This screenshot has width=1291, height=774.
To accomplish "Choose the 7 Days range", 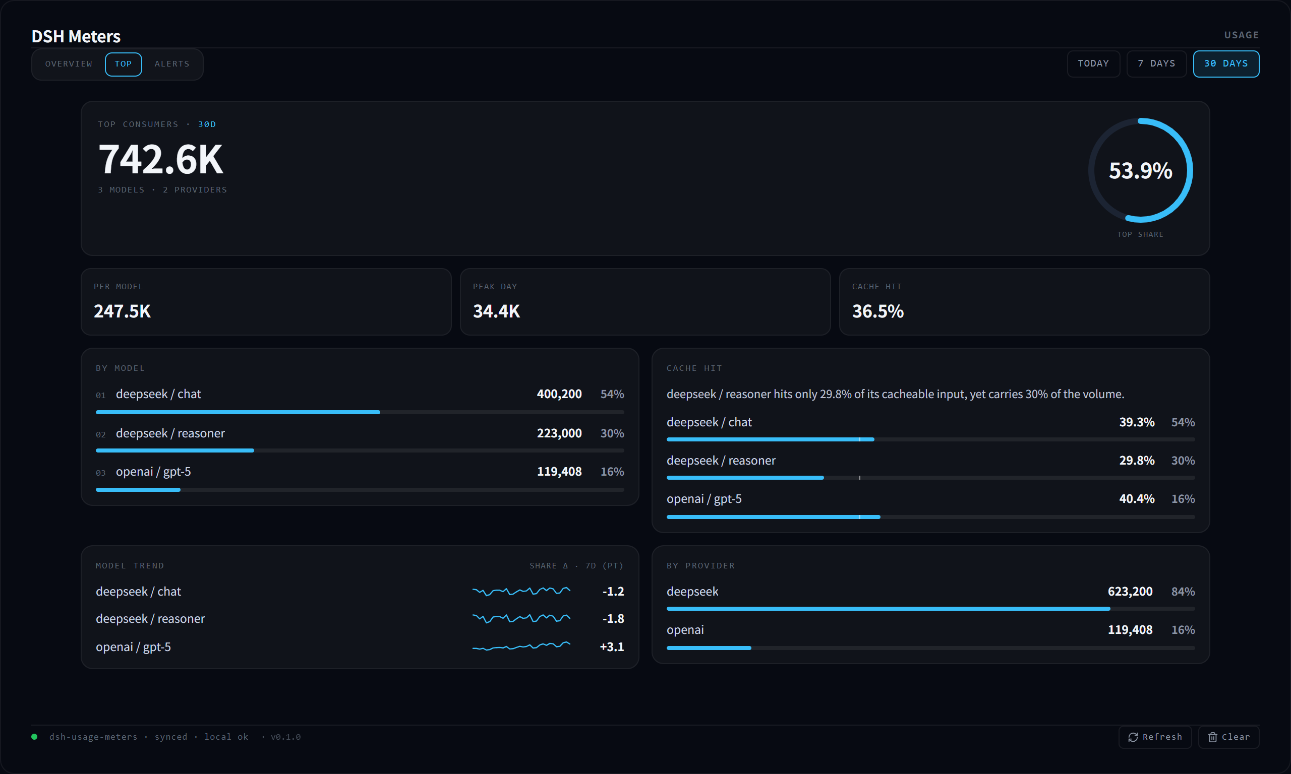I will (x=1157, y=63).
